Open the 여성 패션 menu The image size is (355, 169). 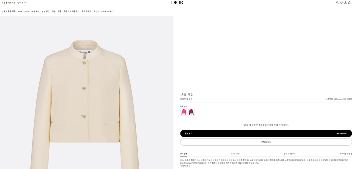click(35, 11)
